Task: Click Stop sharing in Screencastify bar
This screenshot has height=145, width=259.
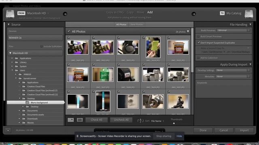Action: click(x=163, y=136)
